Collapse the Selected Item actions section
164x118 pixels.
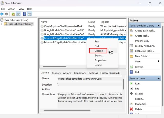tap(159, 78)
